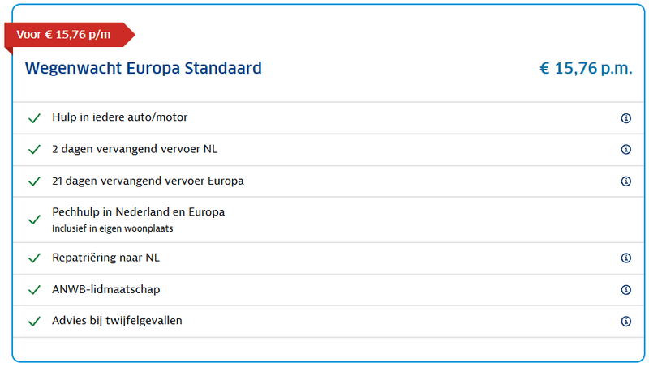This screenshot has width=649, height=367.
Task: Click checkmark beside Pechhulp in Nederland en Europa
Action: click(34, 220)
